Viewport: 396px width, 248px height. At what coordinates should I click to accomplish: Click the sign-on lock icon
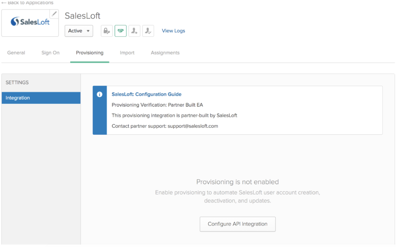[106, 31]
